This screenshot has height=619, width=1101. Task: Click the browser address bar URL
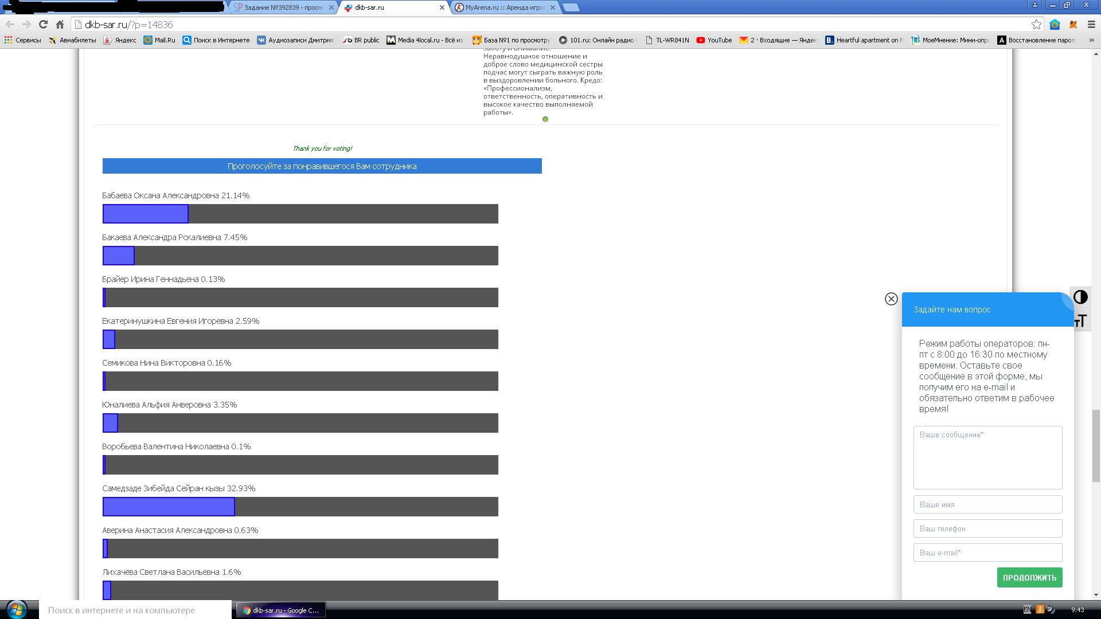coord(128,25)
